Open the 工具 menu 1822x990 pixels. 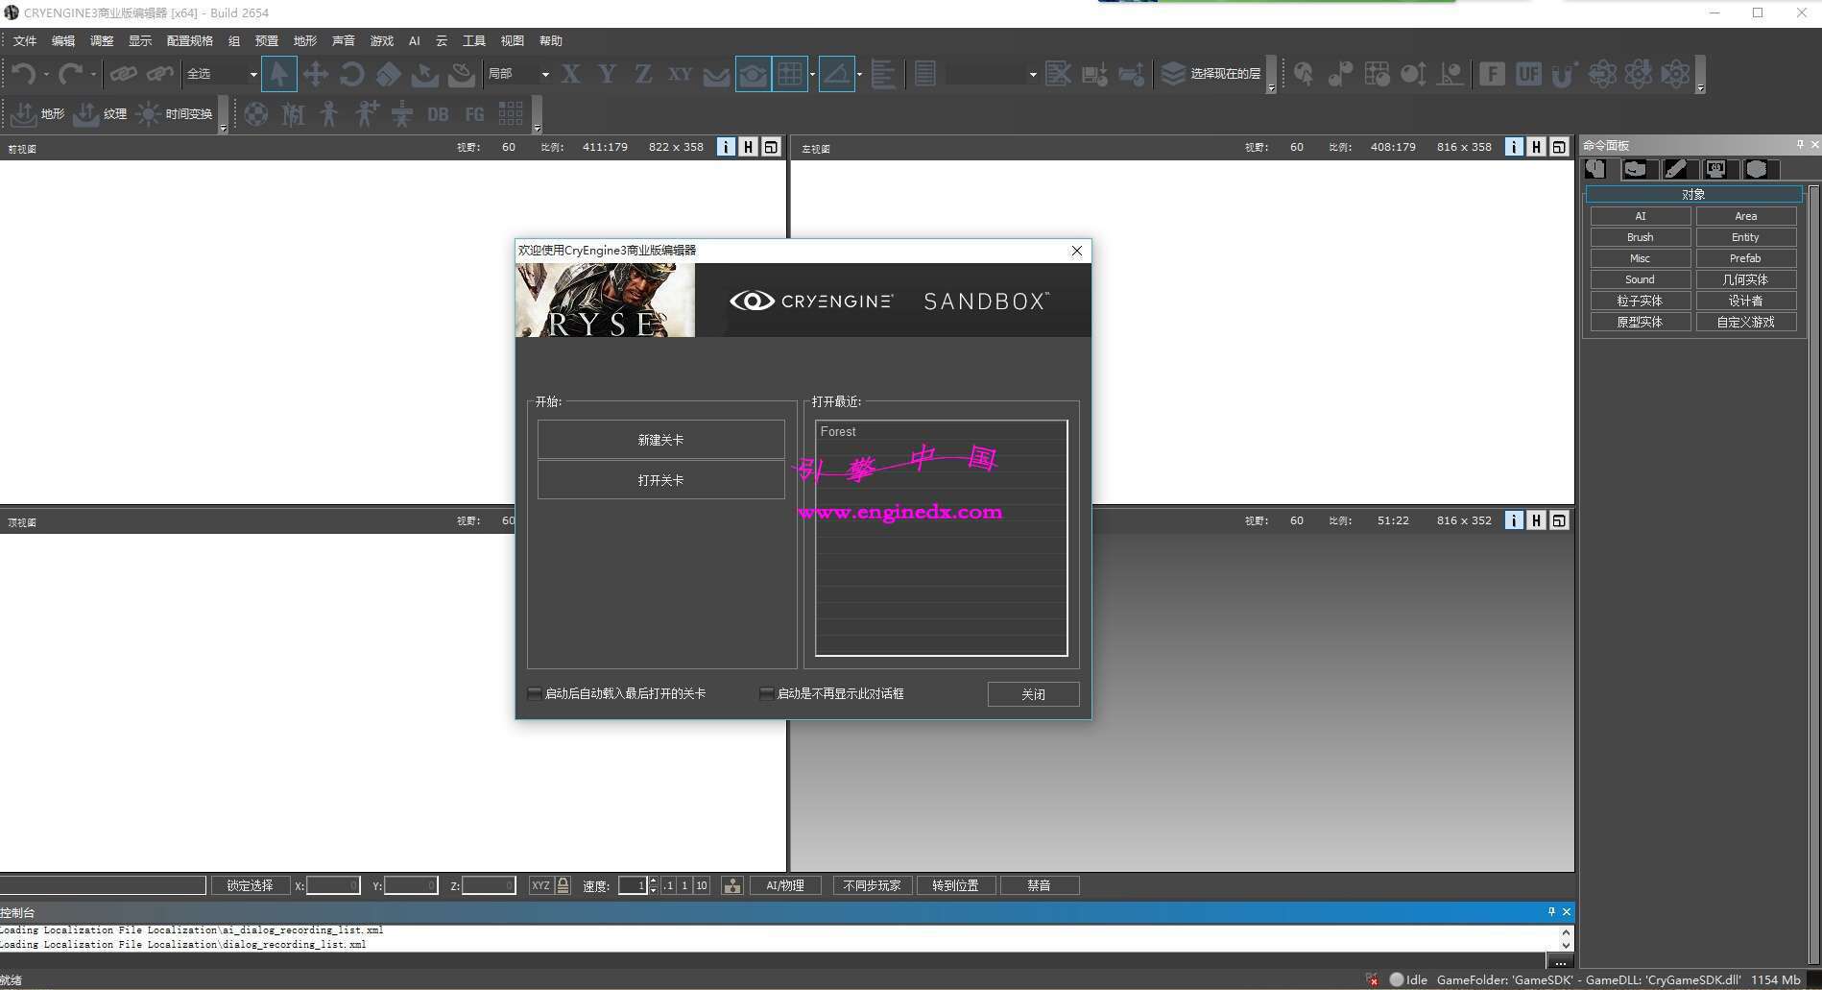(474, 41)
